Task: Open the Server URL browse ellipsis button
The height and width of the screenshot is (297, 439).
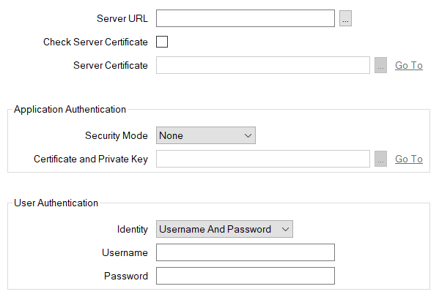Action: pos(345,18)
